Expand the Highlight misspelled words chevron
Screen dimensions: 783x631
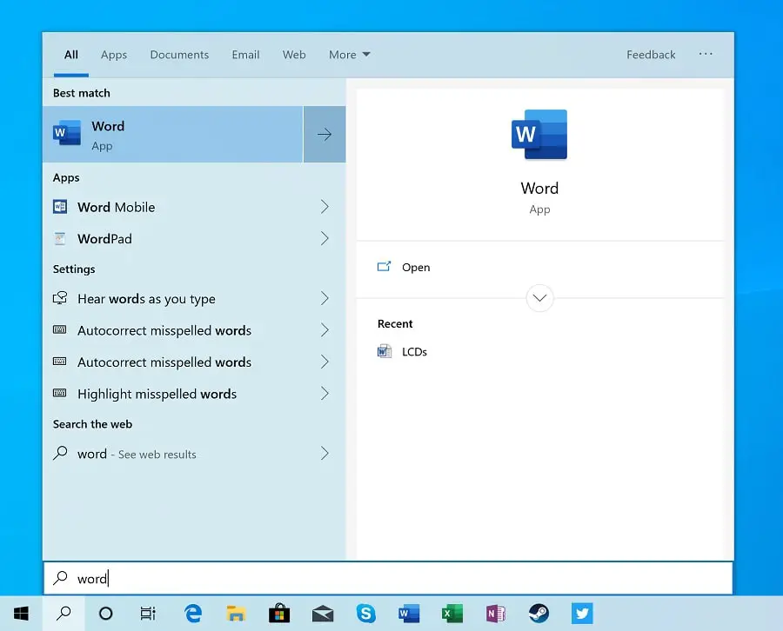pyautogui.click(x=325, y=394)
